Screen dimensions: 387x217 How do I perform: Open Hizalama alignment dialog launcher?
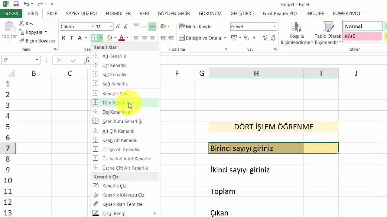[x=226, y=49]
